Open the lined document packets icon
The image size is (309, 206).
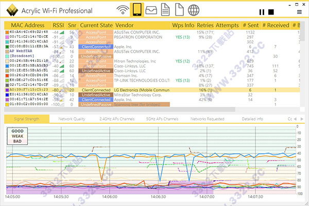coord(165,10)
